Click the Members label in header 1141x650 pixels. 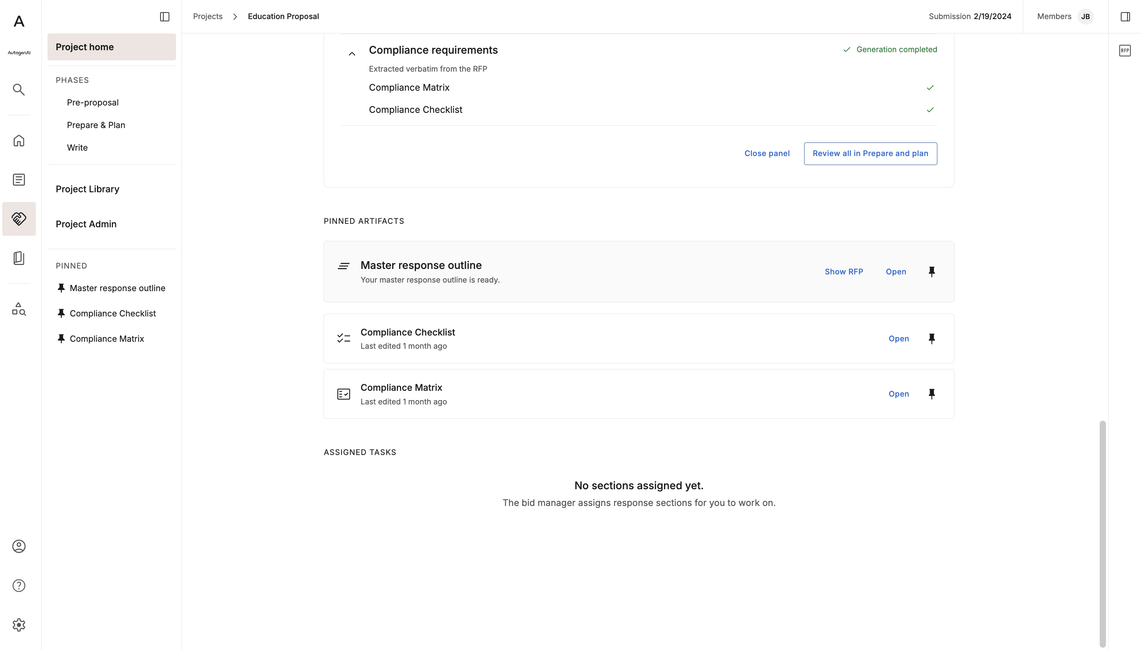[1054, 16]
